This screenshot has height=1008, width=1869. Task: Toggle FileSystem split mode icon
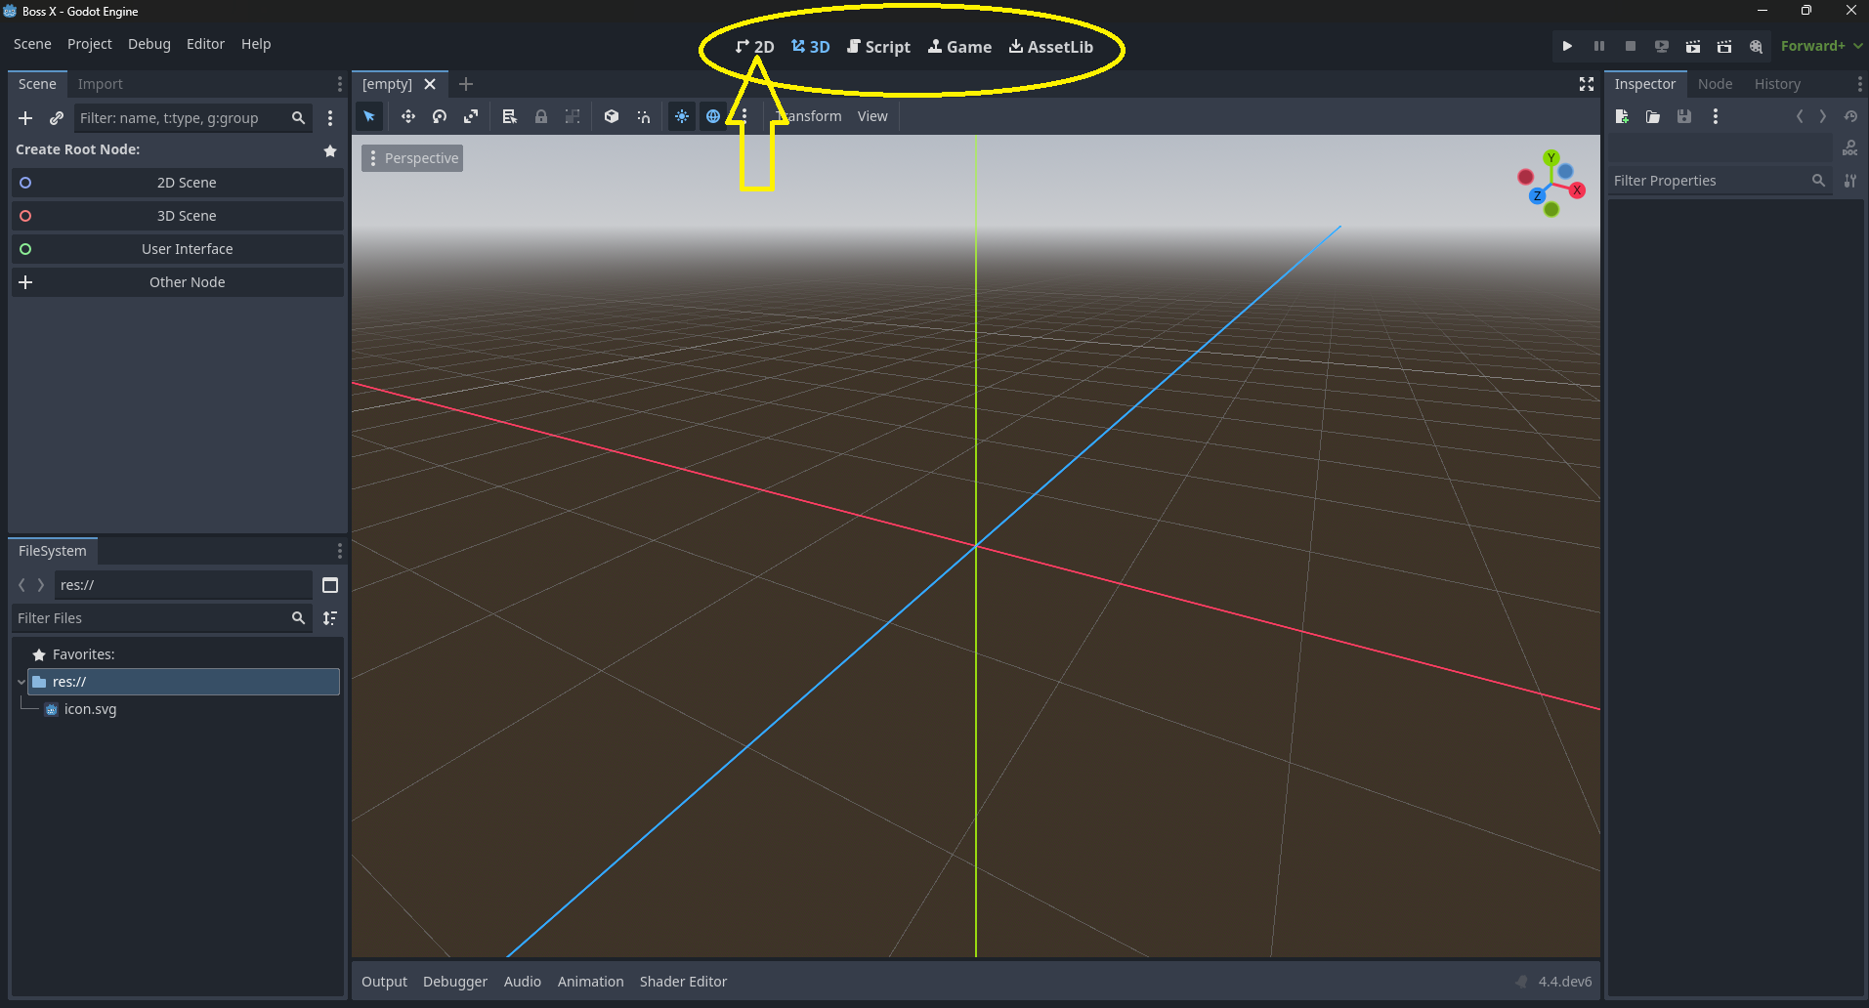330,585
